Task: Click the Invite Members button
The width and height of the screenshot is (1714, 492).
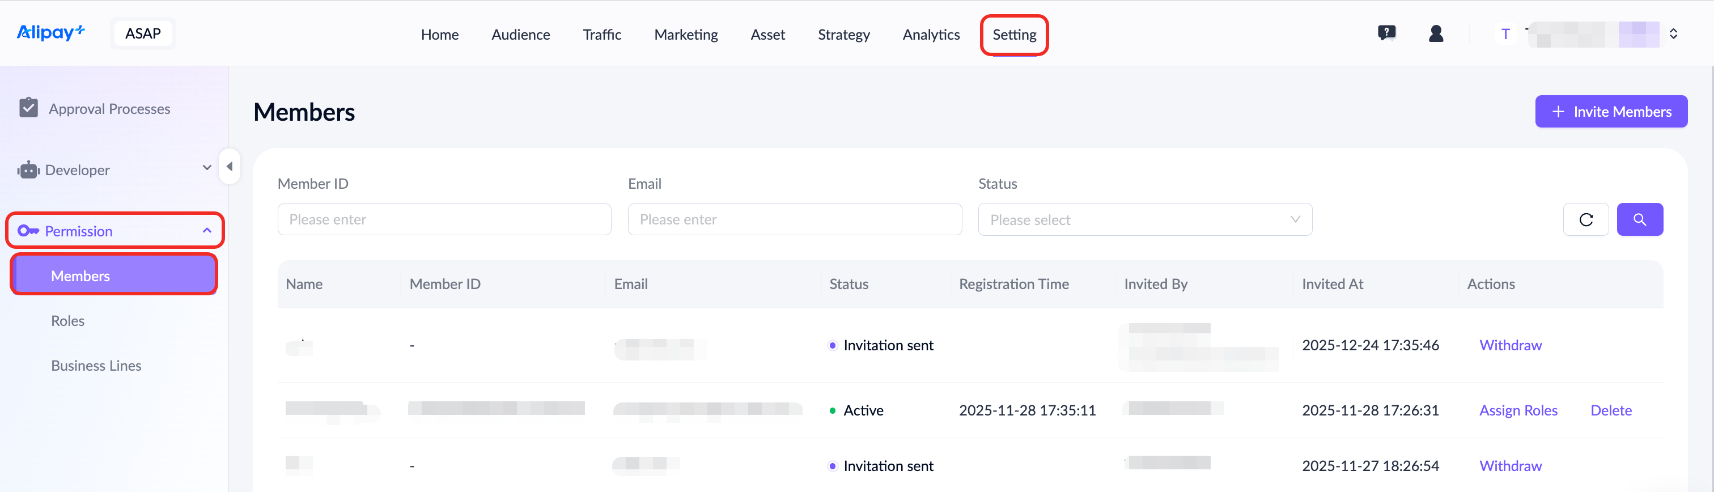Action: click(x=1610, y=111)
